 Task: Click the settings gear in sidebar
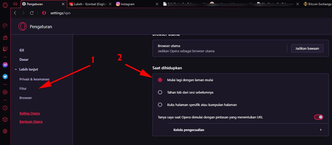point(5,131)
